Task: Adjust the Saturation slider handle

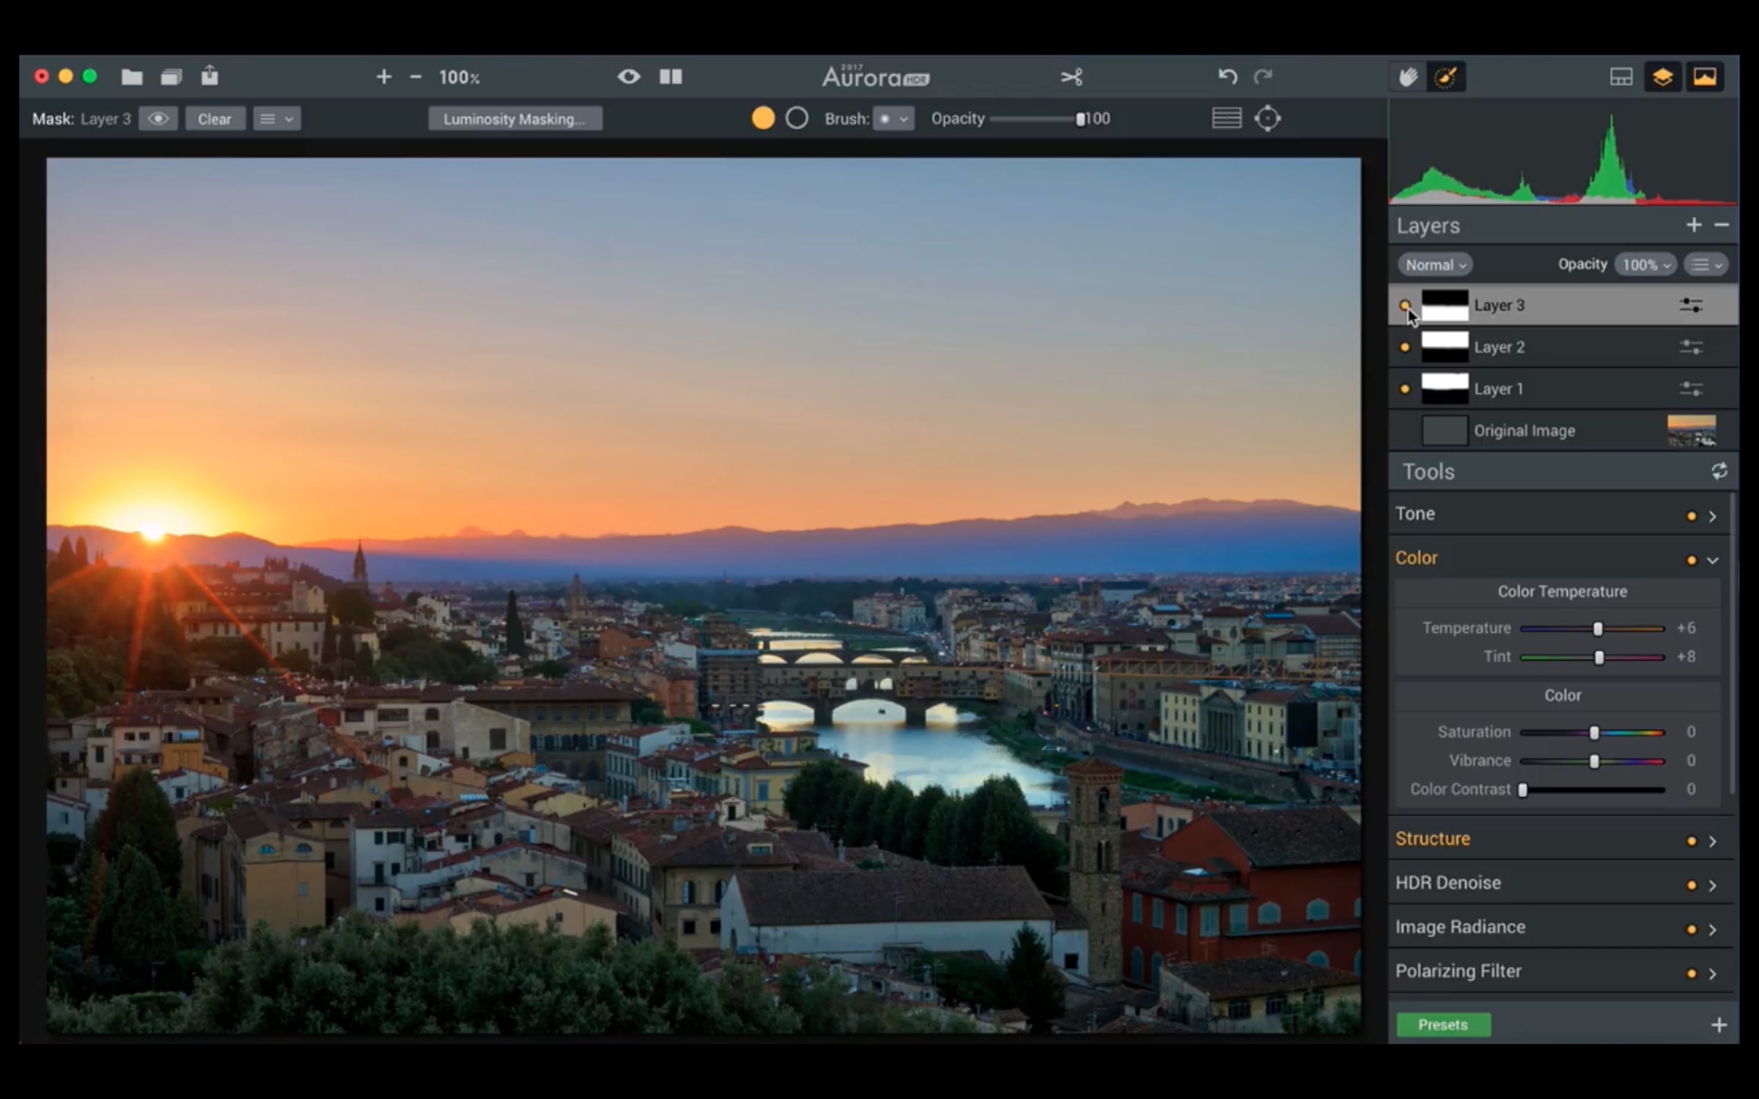Action: point(1593,733)
